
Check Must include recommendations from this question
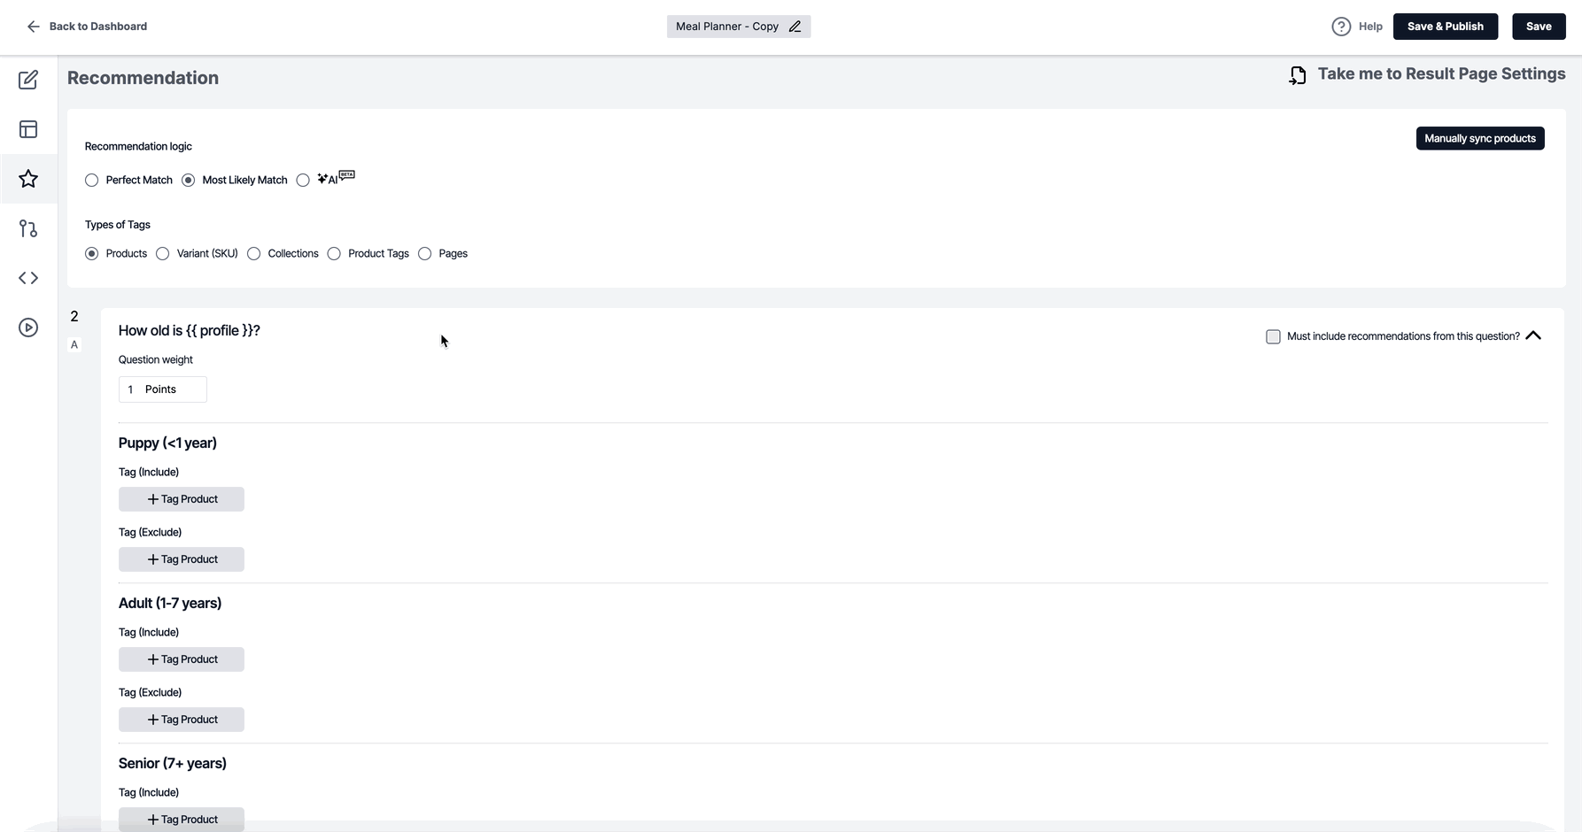[x=1273, y=336]
